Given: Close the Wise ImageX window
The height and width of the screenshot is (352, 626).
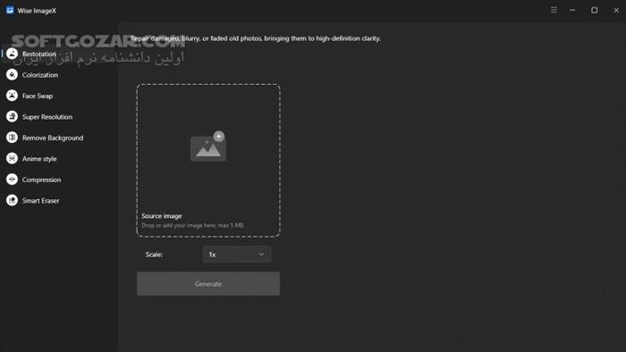Looking at the screenshot, I should click(616, 10).
